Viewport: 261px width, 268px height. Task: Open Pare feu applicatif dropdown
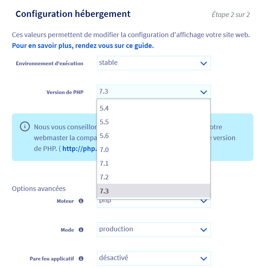tap(154, 258)
